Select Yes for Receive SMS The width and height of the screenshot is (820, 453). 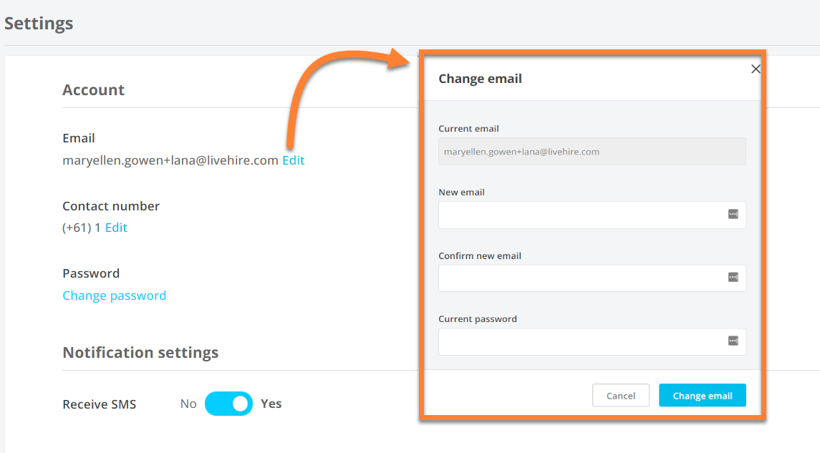(x=271, y=404)
